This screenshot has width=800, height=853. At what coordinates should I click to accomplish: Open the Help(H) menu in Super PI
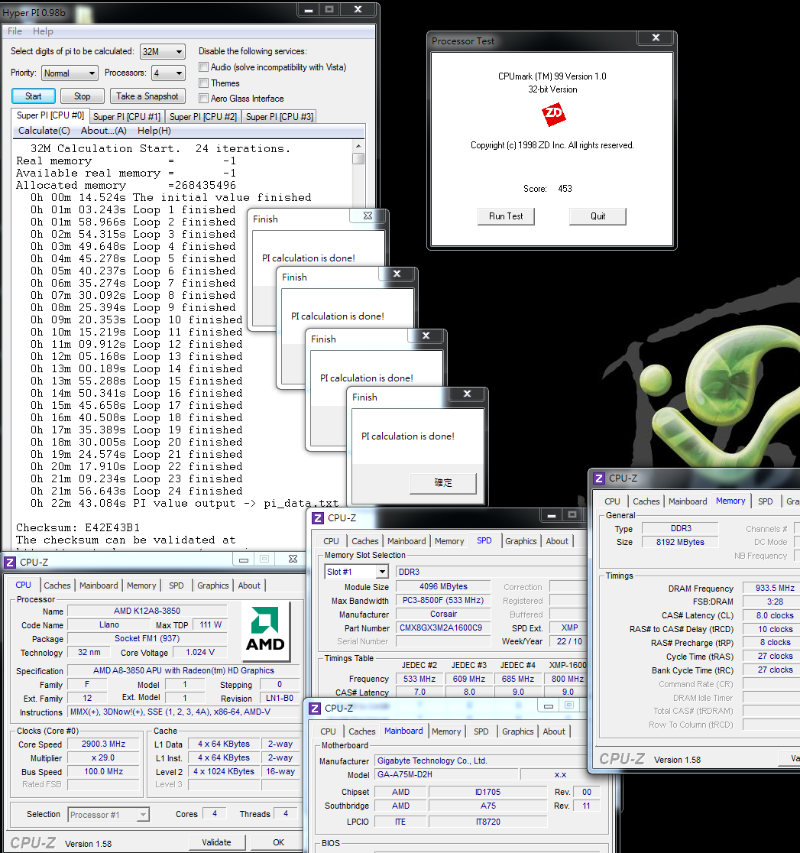click(x=154, y=131)
